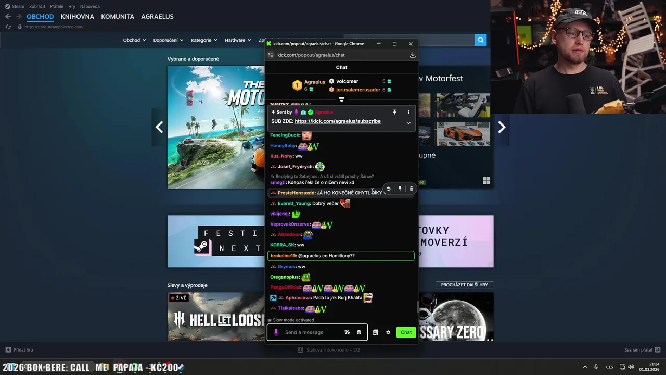Click brokolice19's highlighted mention message
The image size is (666, 375).
341,256
